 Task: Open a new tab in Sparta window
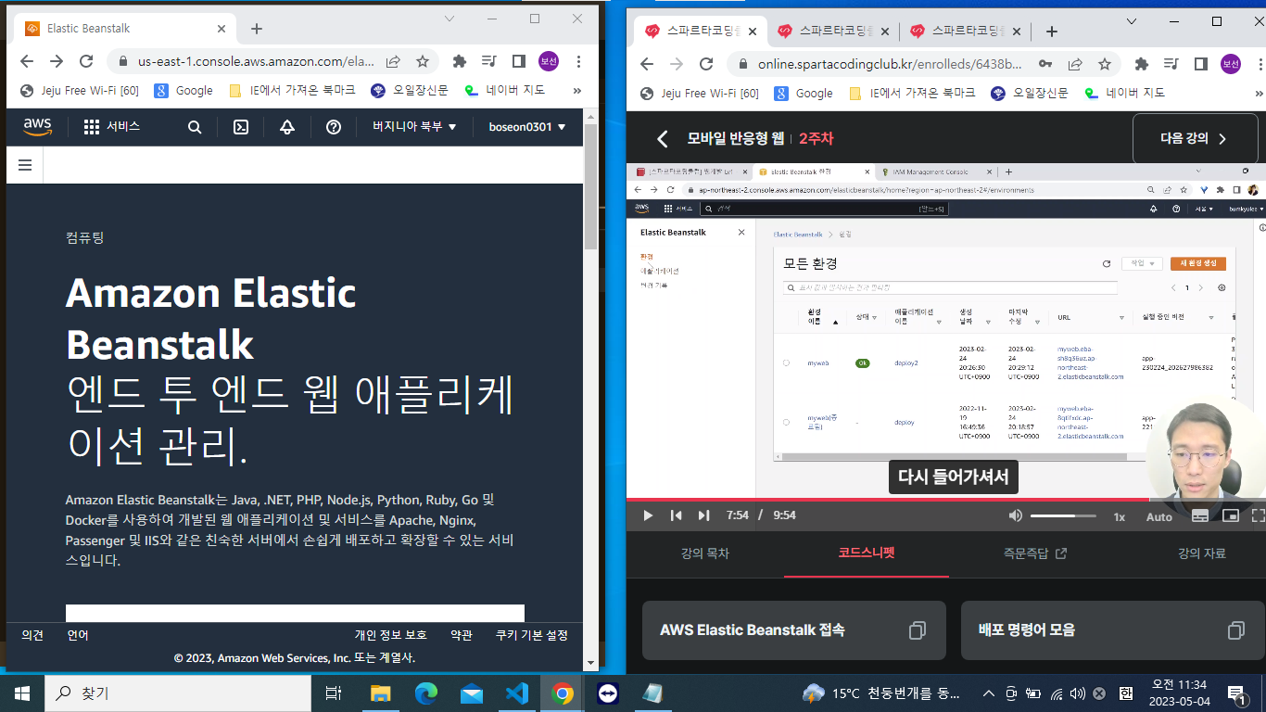click(1052, 31)
